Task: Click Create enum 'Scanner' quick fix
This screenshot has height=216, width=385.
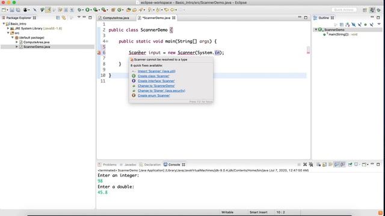Action: pyautogui.click(x=154, y=95)
